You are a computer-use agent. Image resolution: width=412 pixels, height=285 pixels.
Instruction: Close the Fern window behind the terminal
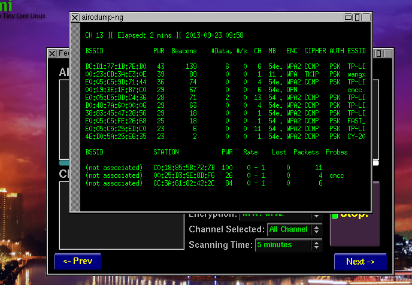[52, 53]
